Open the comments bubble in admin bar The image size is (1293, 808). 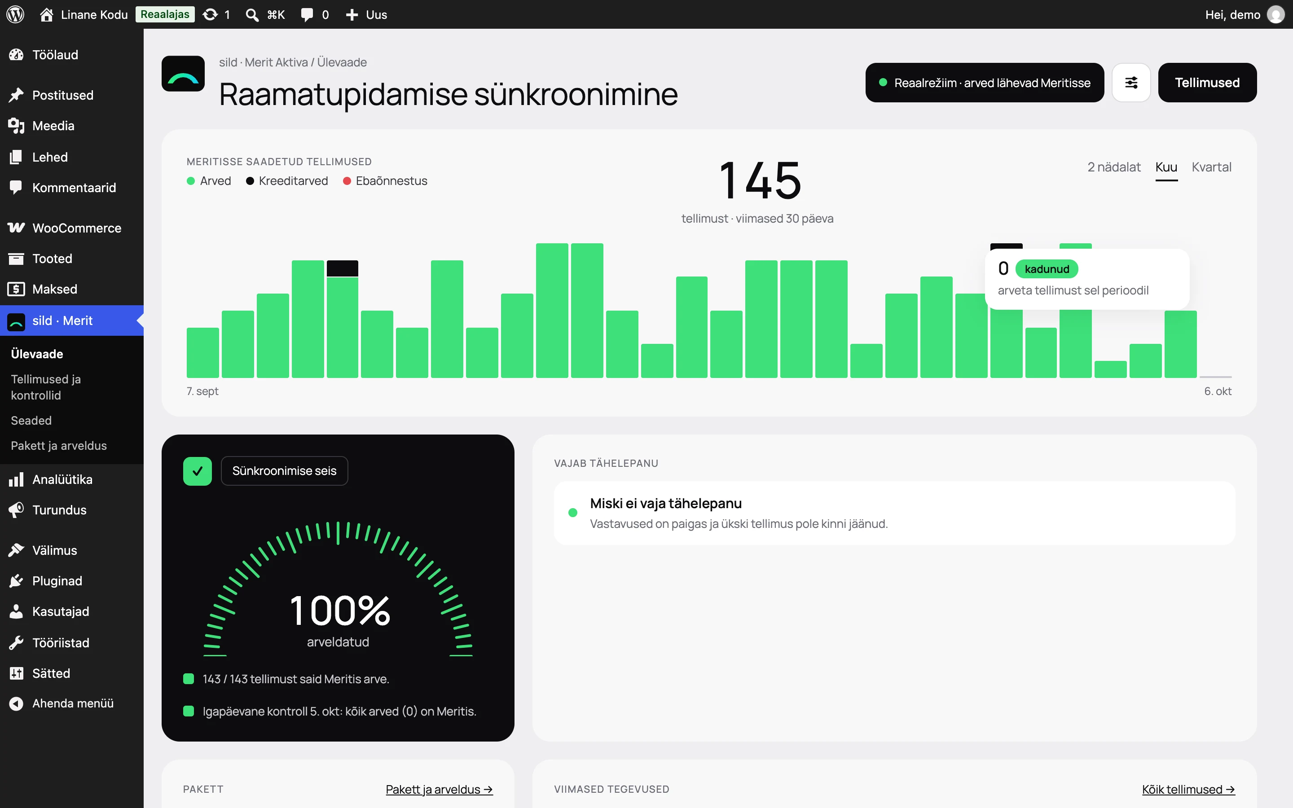point(307,14)
